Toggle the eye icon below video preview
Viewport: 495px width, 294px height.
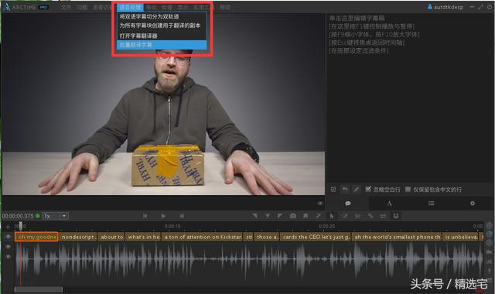(x=320, y=203)
